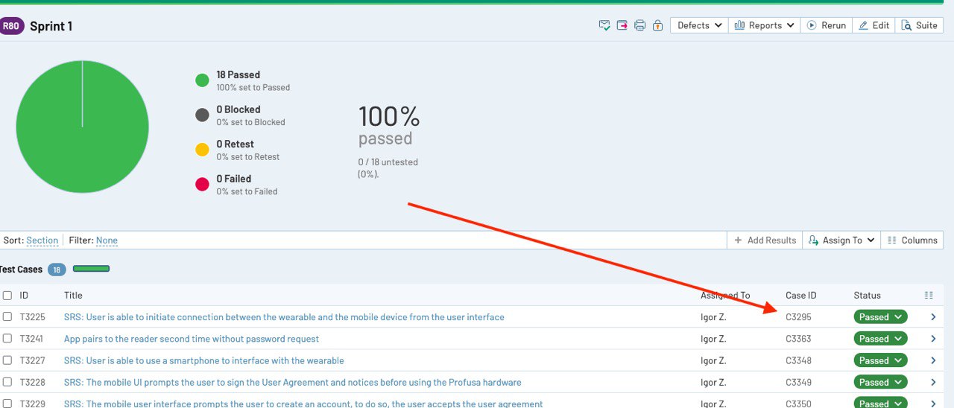Click test ID T3241
The height and width of the screenshot is (408, 954).
tap(31, 339)
